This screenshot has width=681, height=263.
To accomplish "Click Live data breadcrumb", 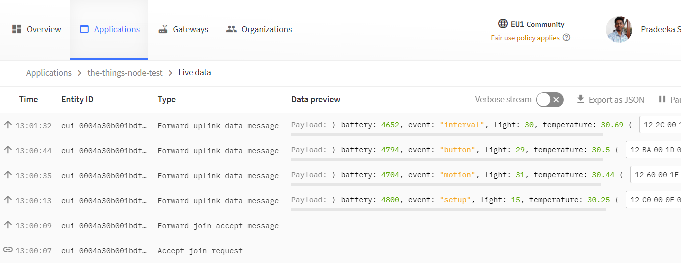I will coord(195,73).
